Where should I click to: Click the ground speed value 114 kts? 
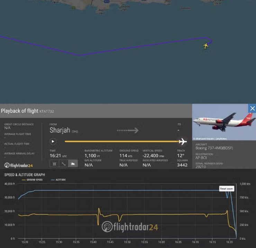point(126,156)
